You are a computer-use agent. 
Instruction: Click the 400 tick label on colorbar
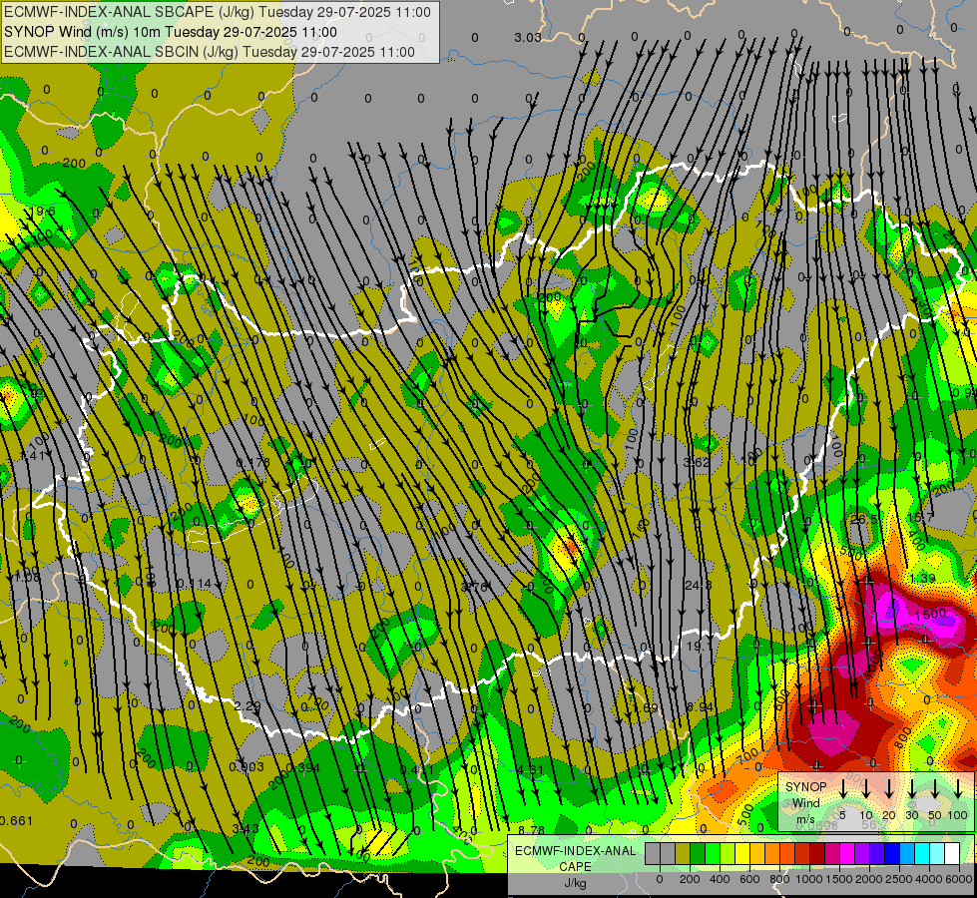pyautogui.click(x=720, y=879)
